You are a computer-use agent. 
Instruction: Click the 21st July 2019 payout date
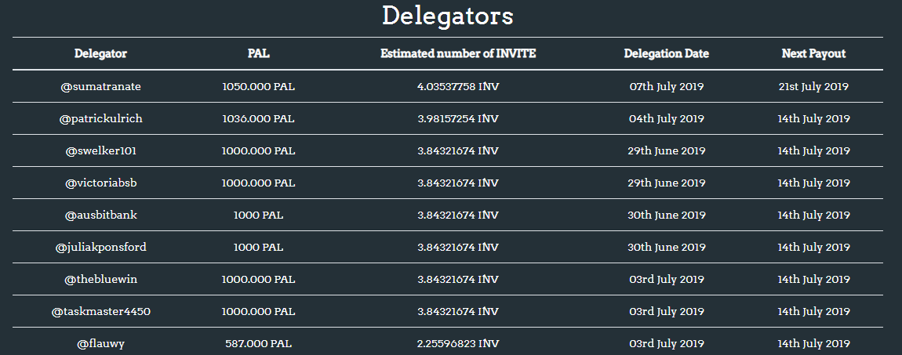813,87
